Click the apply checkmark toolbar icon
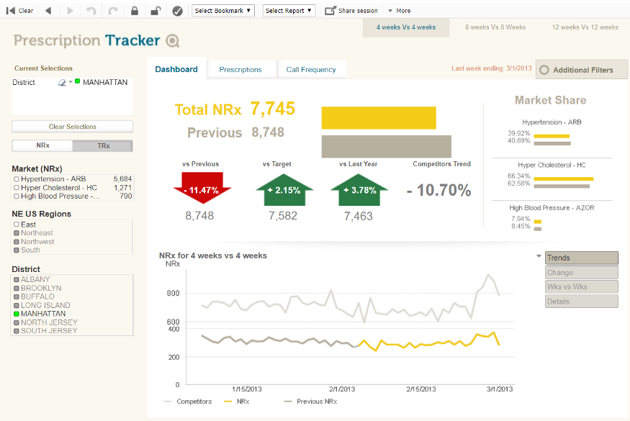The height and width of the screenshot is (421, 630). tap(176, 10)
